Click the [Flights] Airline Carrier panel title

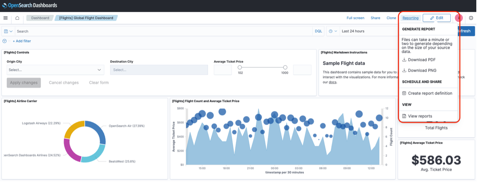pos(20,101)
